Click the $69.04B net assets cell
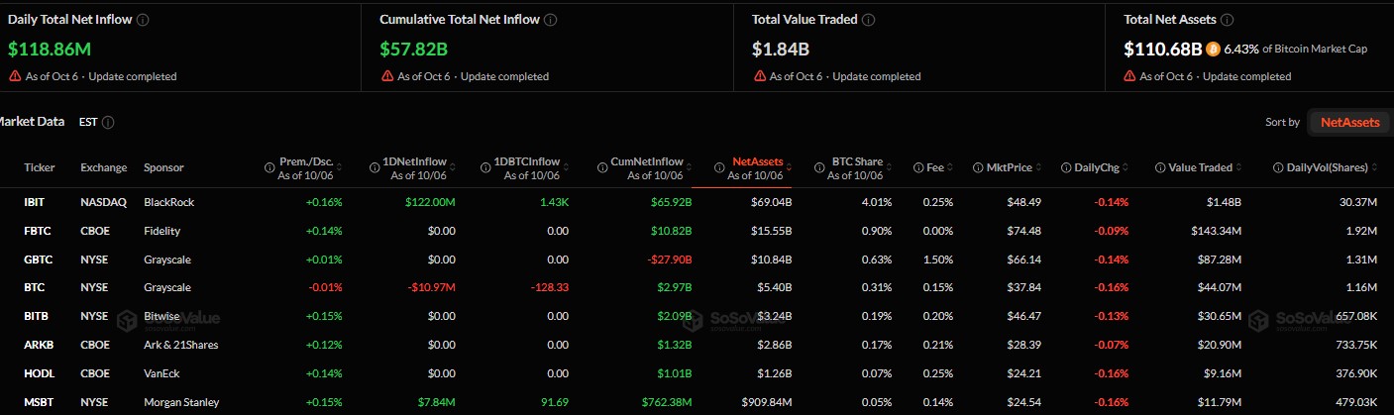 pyautogui.click(x=771, y=202)
